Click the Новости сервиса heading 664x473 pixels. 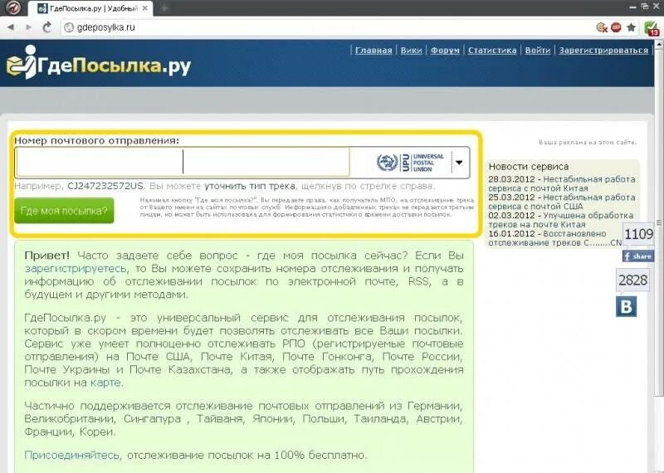point(529,167)
